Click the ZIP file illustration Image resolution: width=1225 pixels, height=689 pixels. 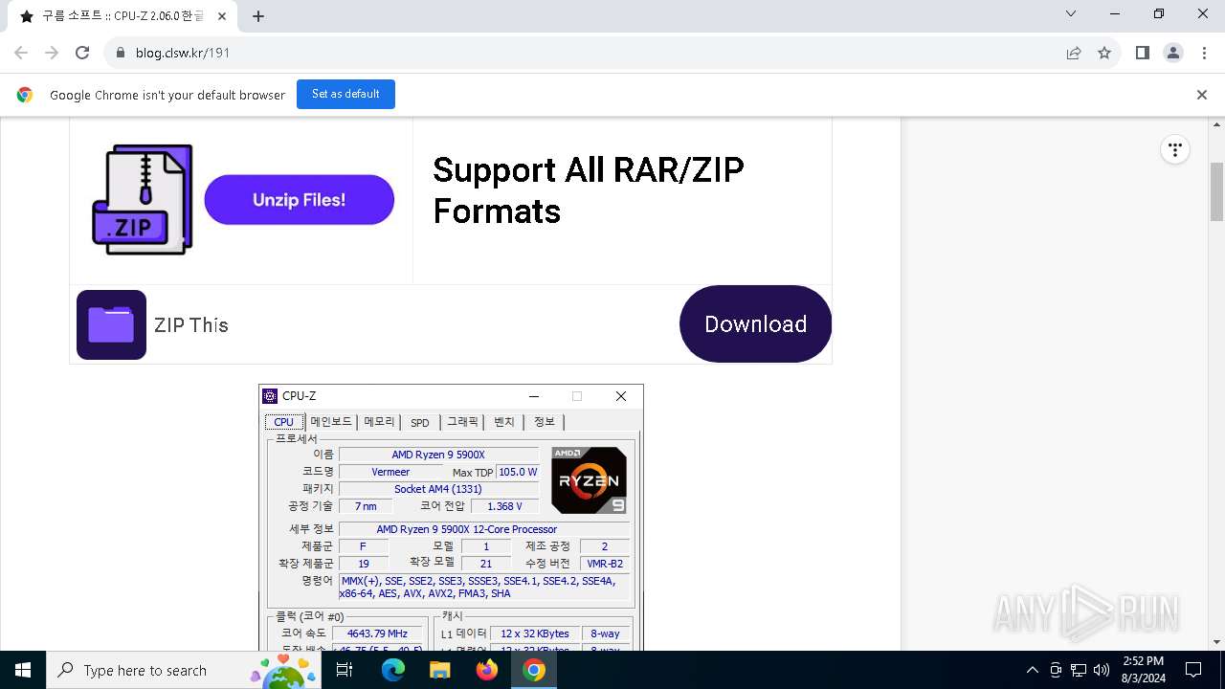[142, 200]
